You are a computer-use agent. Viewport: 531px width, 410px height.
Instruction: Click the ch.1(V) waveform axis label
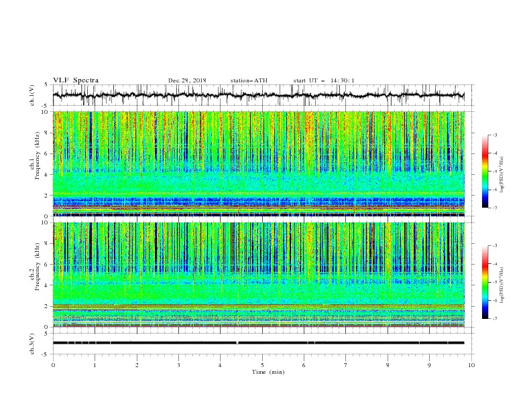click(x=32, y=95)
